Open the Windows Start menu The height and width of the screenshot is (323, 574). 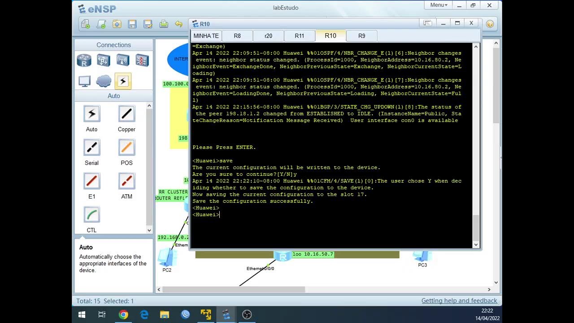tap(82, 314)
